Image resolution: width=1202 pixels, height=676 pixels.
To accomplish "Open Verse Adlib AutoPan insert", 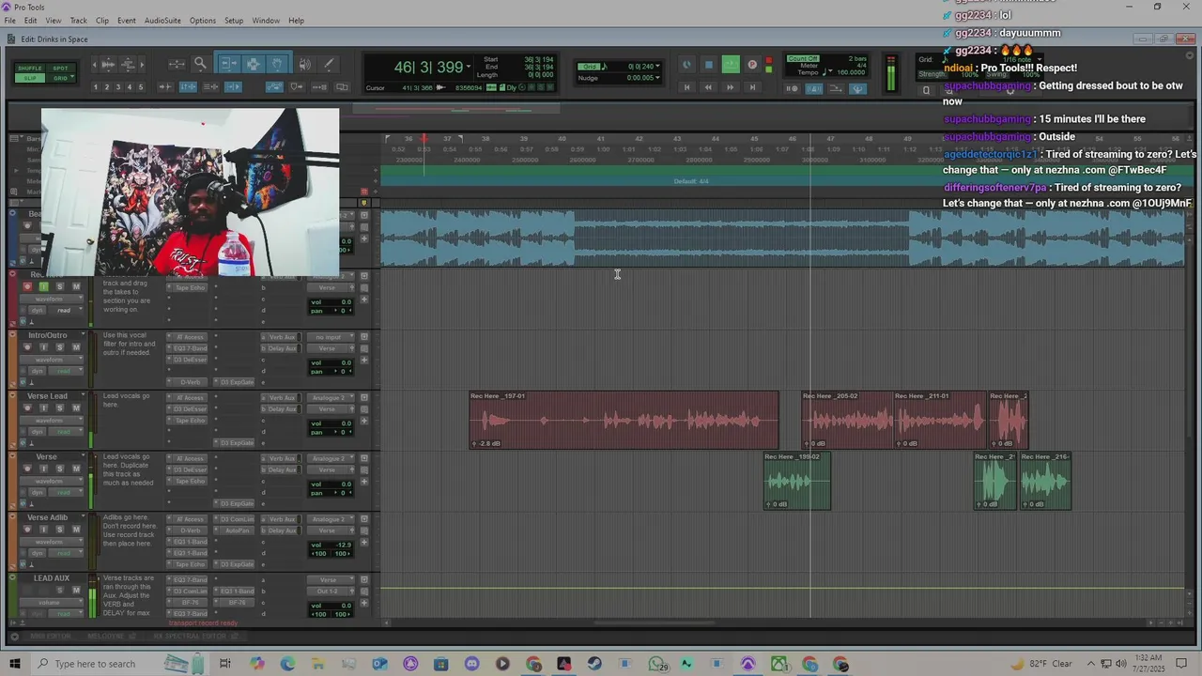I will [236, 530].
